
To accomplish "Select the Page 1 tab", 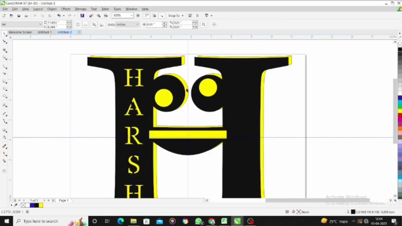I will [x=63, y=200].
